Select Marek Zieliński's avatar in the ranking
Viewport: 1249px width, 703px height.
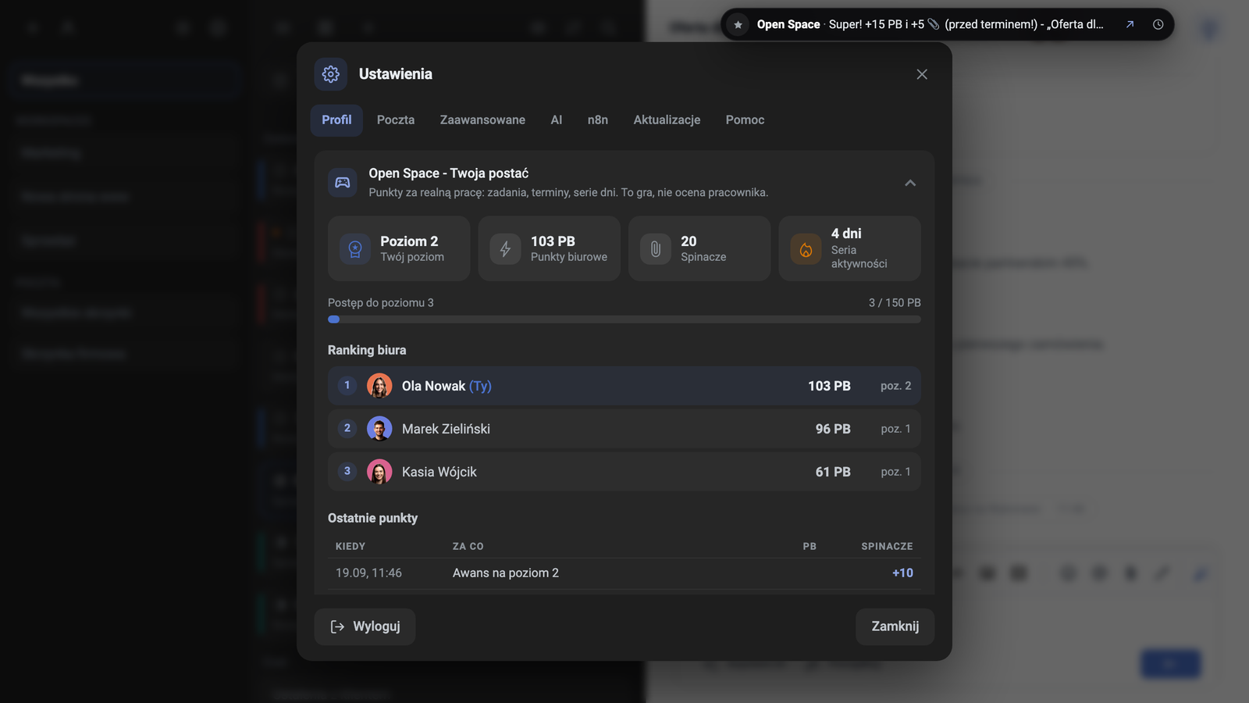pyautogui.click(x=379, y=429)
